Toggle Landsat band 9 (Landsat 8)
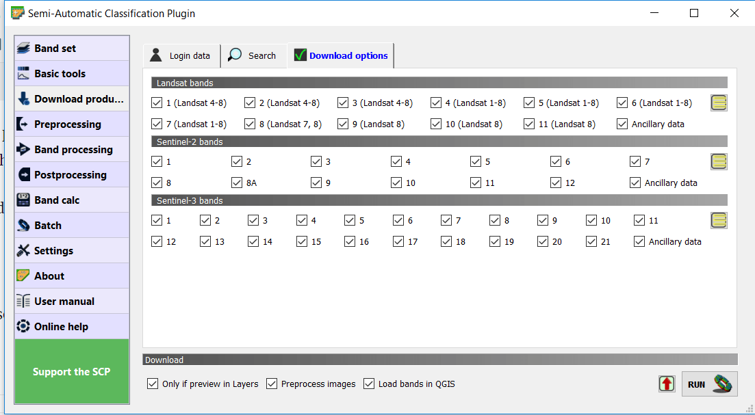Viewport: 755px width, 415px height. click(x=343, y=124)
